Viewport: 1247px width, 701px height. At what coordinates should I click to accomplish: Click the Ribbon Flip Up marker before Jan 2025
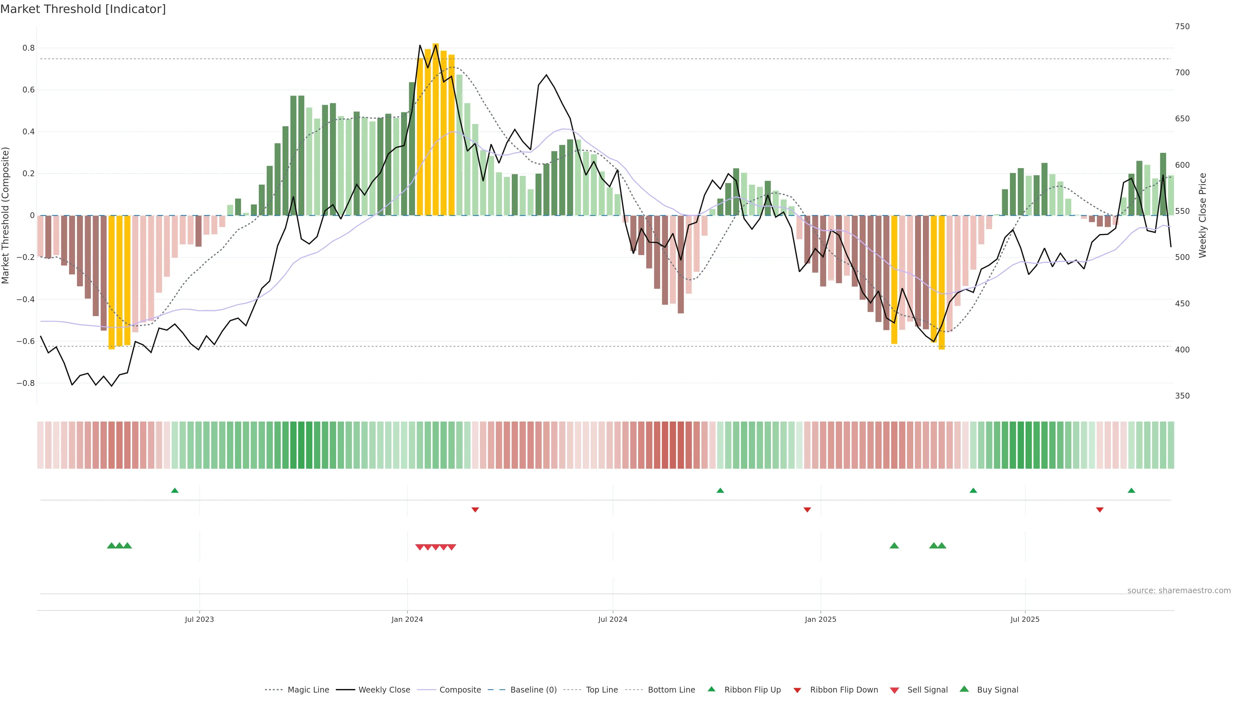pyautogui.click(x=720, y=491)
